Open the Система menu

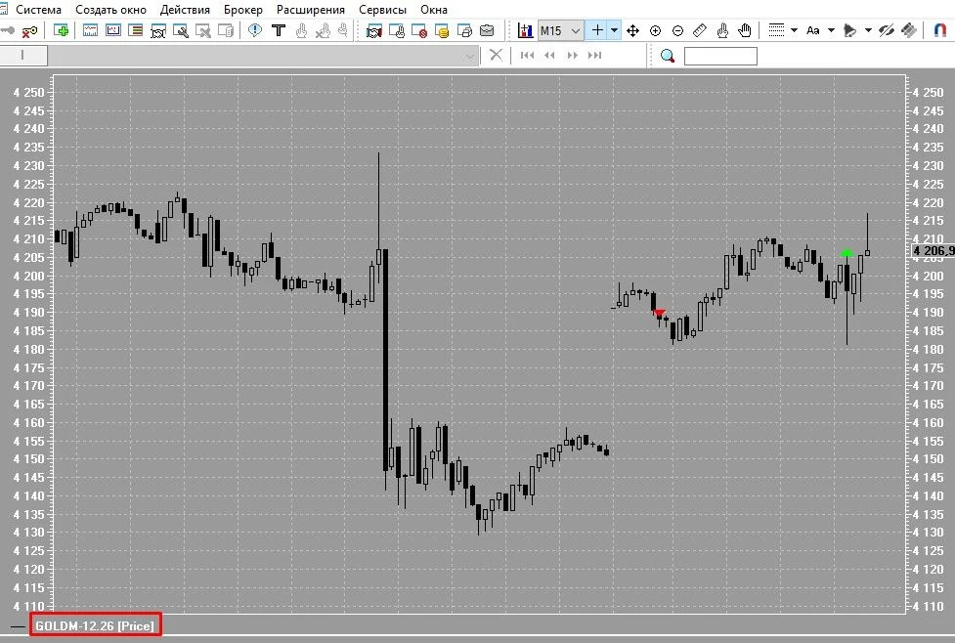click(38, 10)
